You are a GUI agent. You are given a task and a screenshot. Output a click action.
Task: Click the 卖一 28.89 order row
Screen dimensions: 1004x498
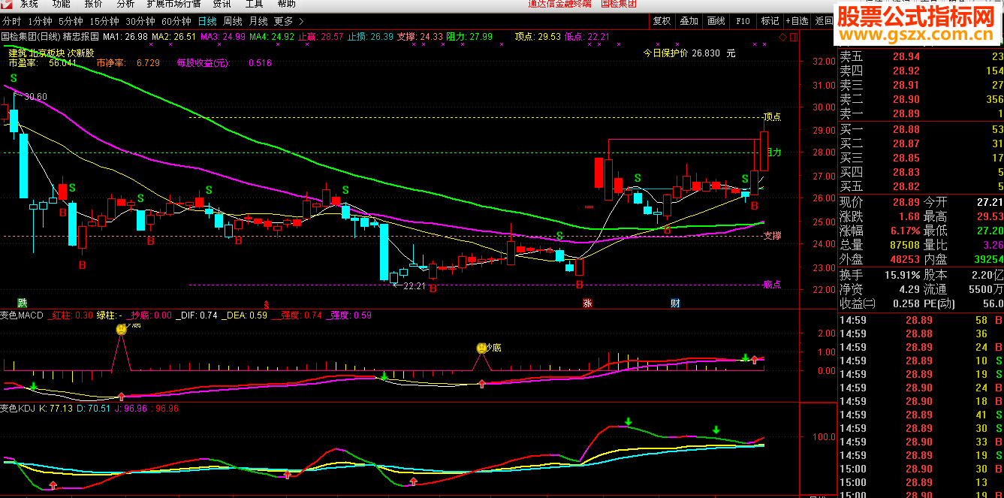click(921, 113)
